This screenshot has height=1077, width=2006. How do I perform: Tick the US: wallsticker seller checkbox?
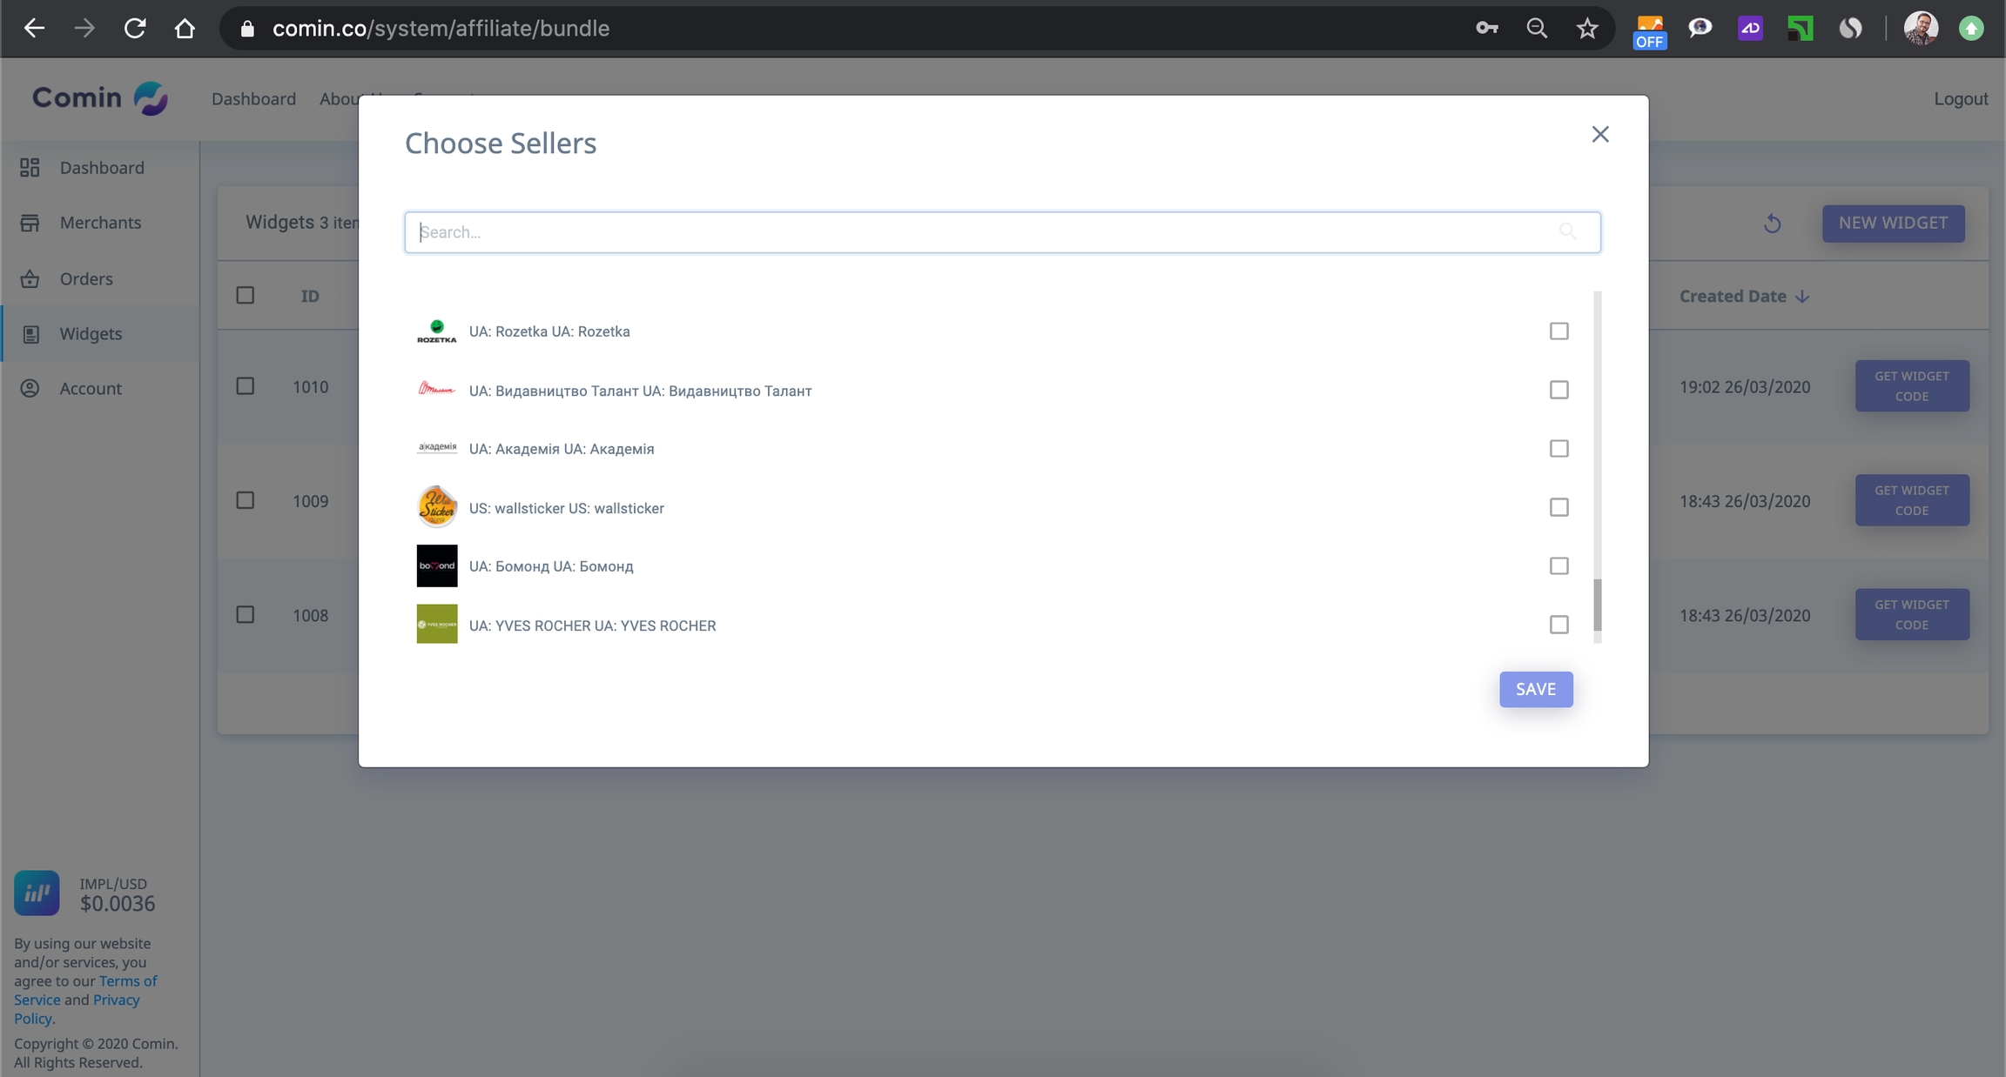pos(1558,507)
